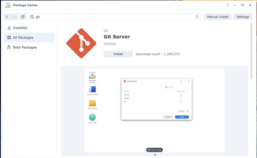257x158 pixels.
Task: Click the Control Panel icon in preview
Action: pos(92,89)
